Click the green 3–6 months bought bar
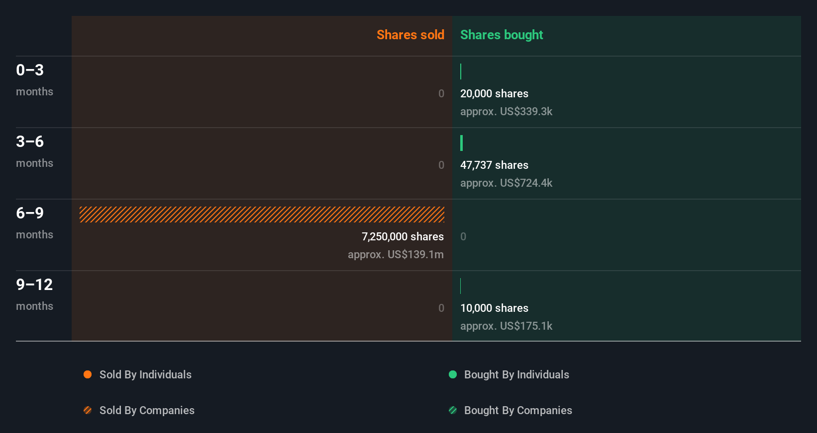Screen dimensions: 817x433 point(462,143)
